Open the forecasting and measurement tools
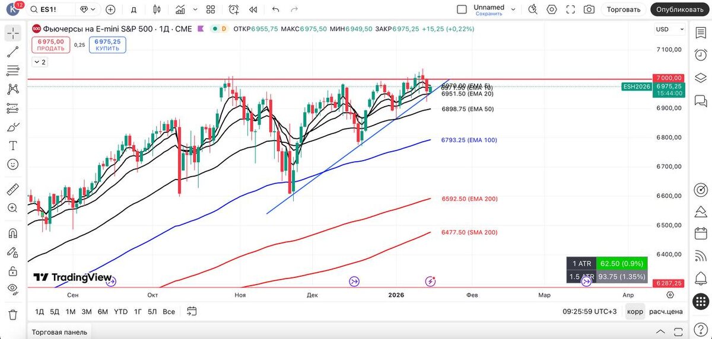Screen dimensions: 712x339 point(12,108)
